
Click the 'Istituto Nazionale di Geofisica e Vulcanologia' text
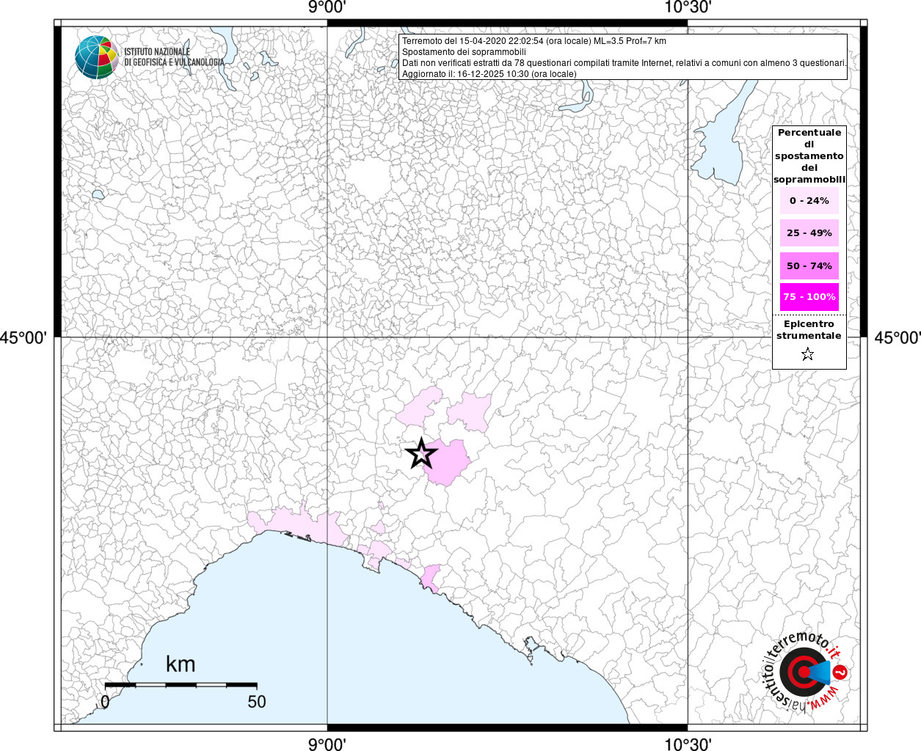pyautogui.click(x=174, y=57)
